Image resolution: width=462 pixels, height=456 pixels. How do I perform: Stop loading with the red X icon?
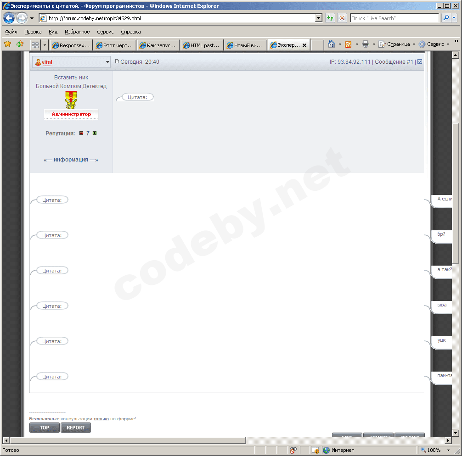tap(342, 18)
